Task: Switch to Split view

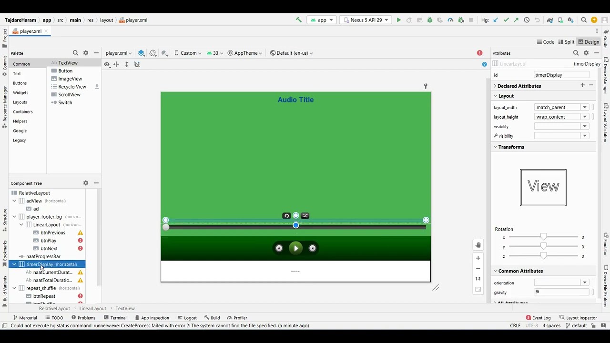Action: [x=566, y=42]
